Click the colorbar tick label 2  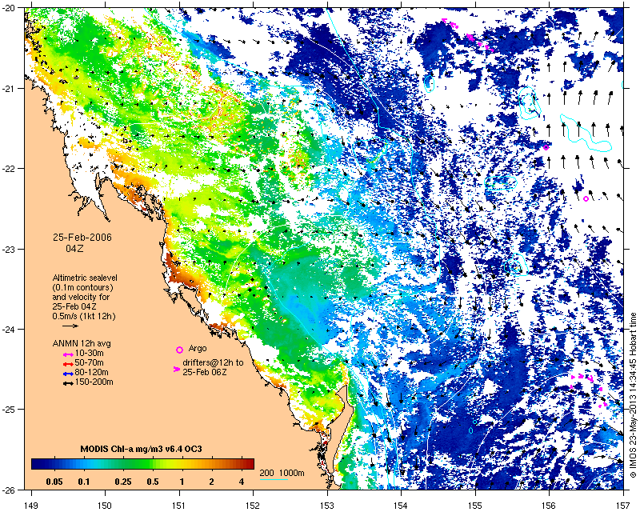(211, 482)
